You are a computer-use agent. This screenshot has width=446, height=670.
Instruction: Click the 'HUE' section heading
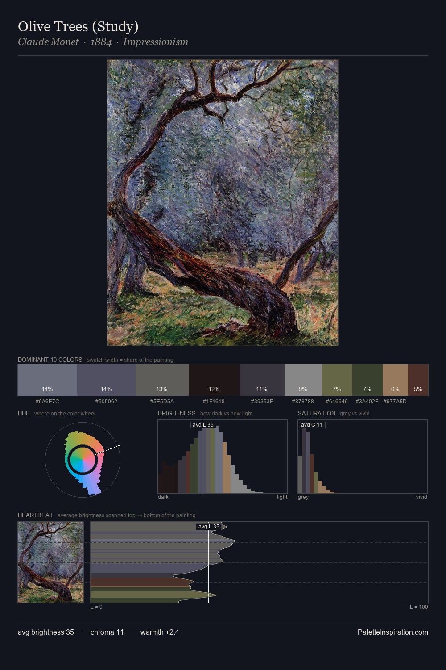[x=24, y=413]
